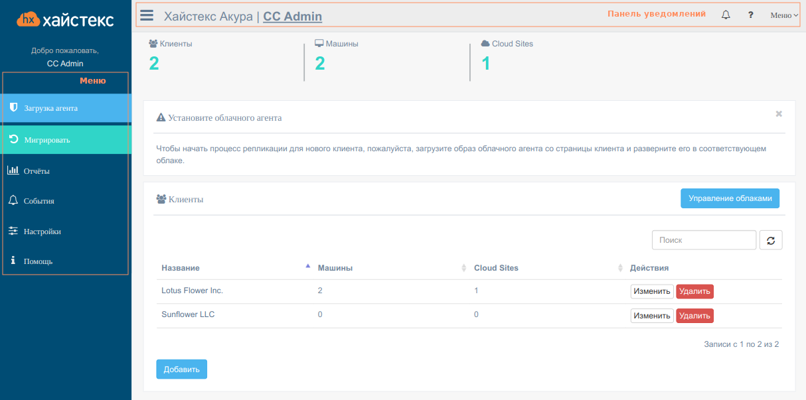The width and height of the screenshot is (806, 400).
Task: Click the Хайстекс logo
Action: pyautogui.click(x=65, y=20)
